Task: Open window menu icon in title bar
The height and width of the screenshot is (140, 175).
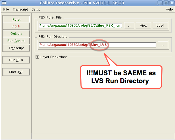Action: 3,3
